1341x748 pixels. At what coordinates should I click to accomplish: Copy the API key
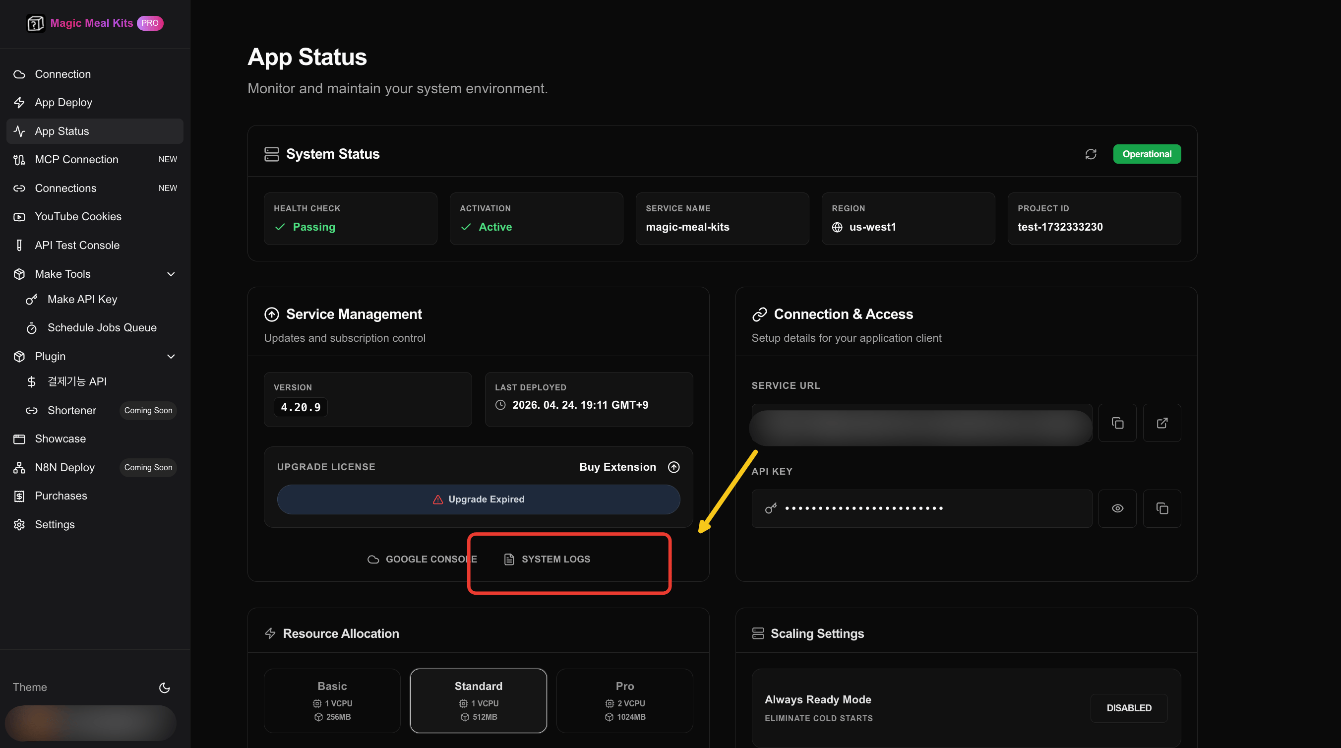click(1162, 508)
